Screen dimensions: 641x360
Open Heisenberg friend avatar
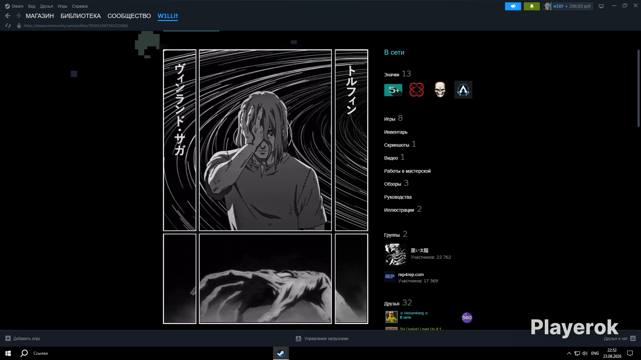coord(392,317)
